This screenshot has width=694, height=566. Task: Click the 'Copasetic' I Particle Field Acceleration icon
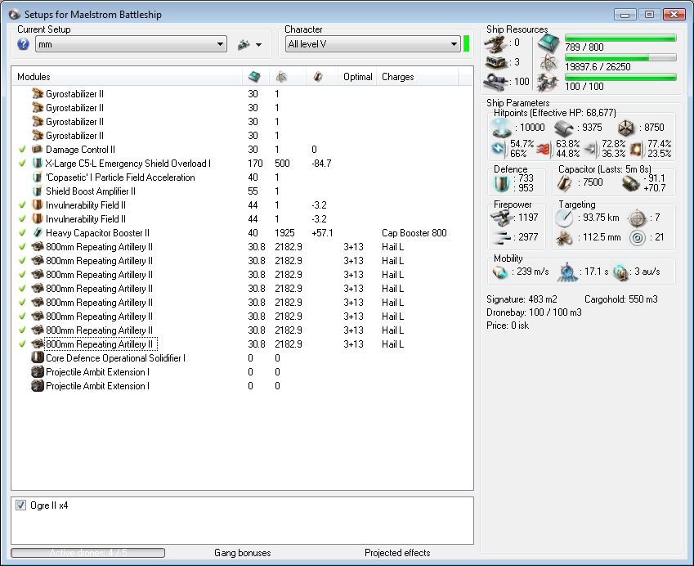coord(37,177)
